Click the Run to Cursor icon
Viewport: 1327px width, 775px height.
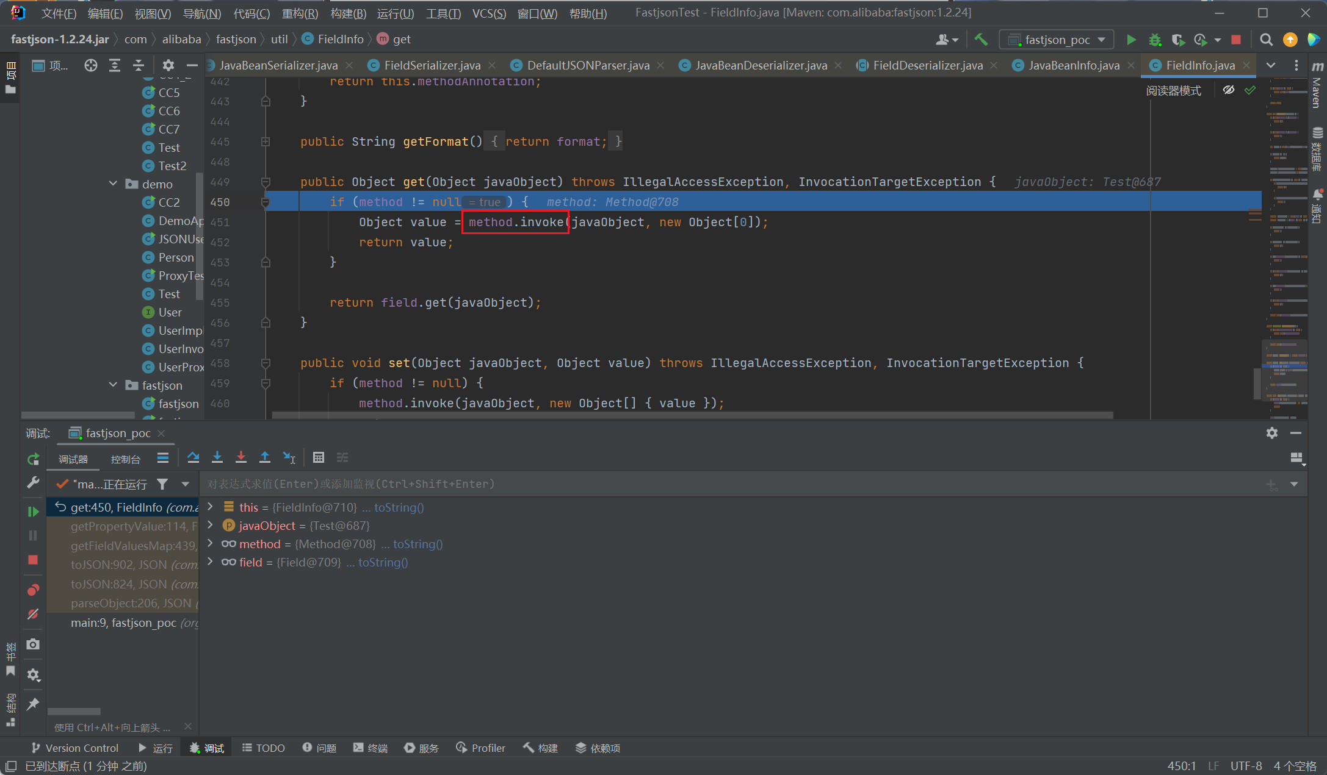(x=289, y=457)
